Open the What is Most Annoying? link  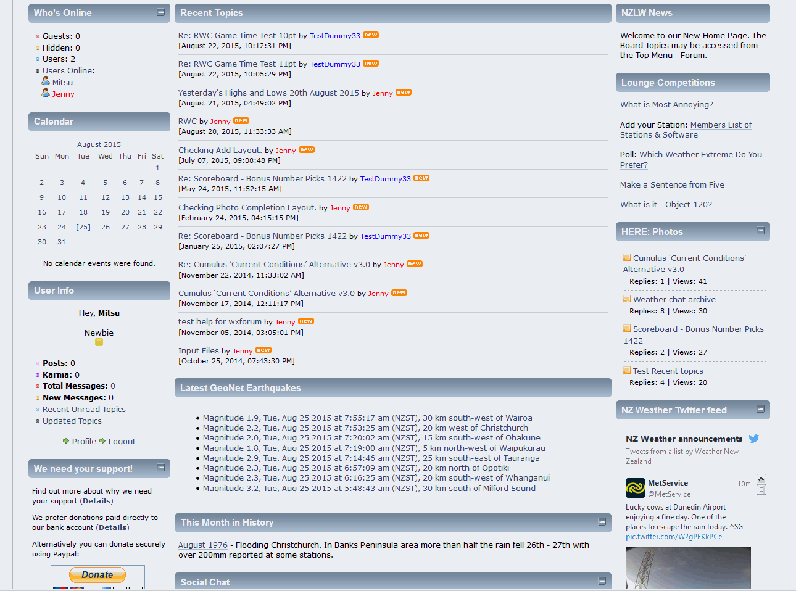coord(666,105)
